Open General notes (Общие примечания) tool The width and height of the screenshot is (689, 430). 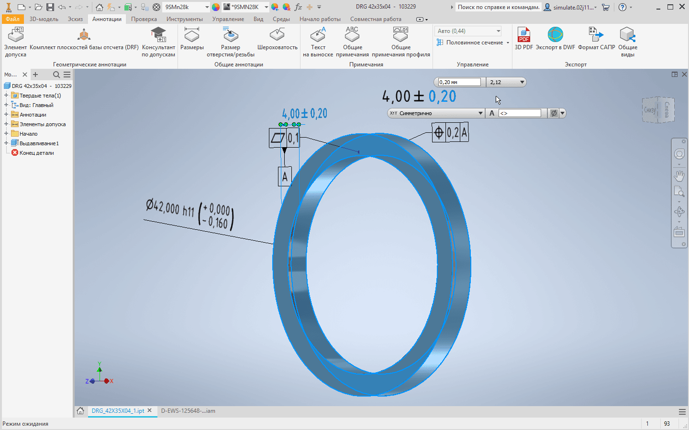[352, 42]
